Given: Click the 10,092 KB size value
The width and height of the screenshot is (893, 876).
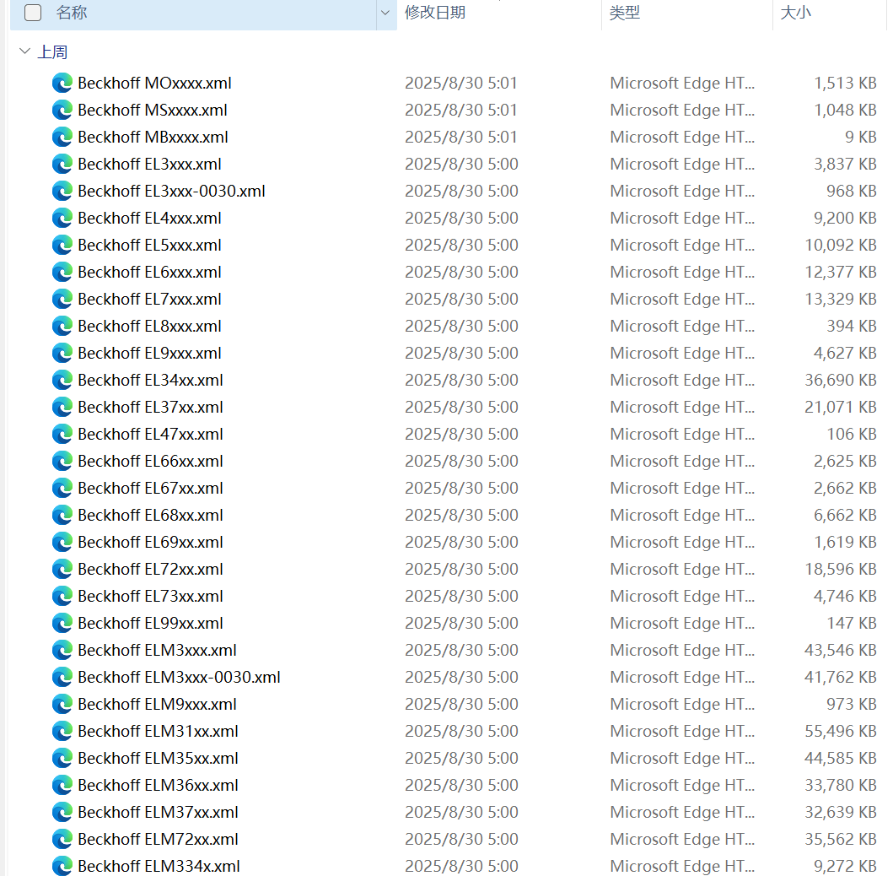Looking at the screenshot, I should (x=841, y=245).
